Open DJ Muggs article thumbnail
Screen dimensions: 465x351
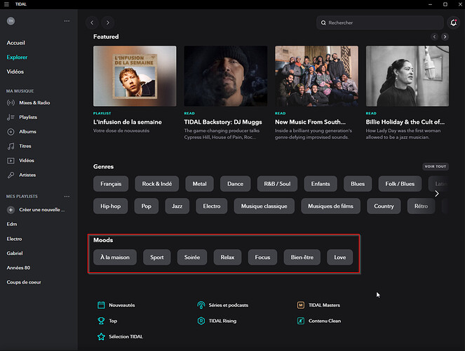tap(226, 76)
